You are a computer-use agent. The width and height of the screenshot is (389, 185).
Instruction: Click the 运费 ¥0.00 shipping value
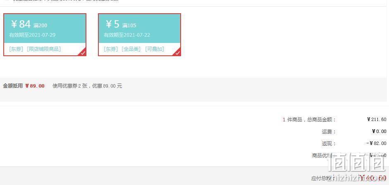[x=379, y=131]
